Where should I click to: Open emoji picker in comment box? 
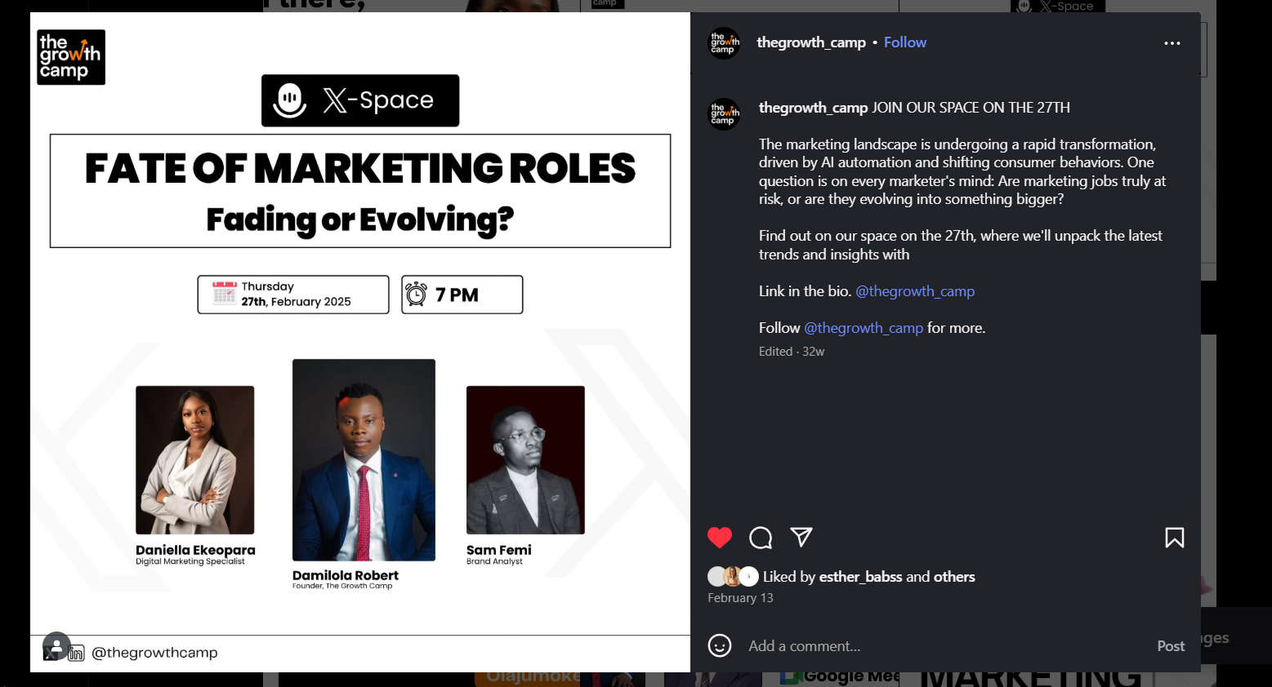[720, 645]
